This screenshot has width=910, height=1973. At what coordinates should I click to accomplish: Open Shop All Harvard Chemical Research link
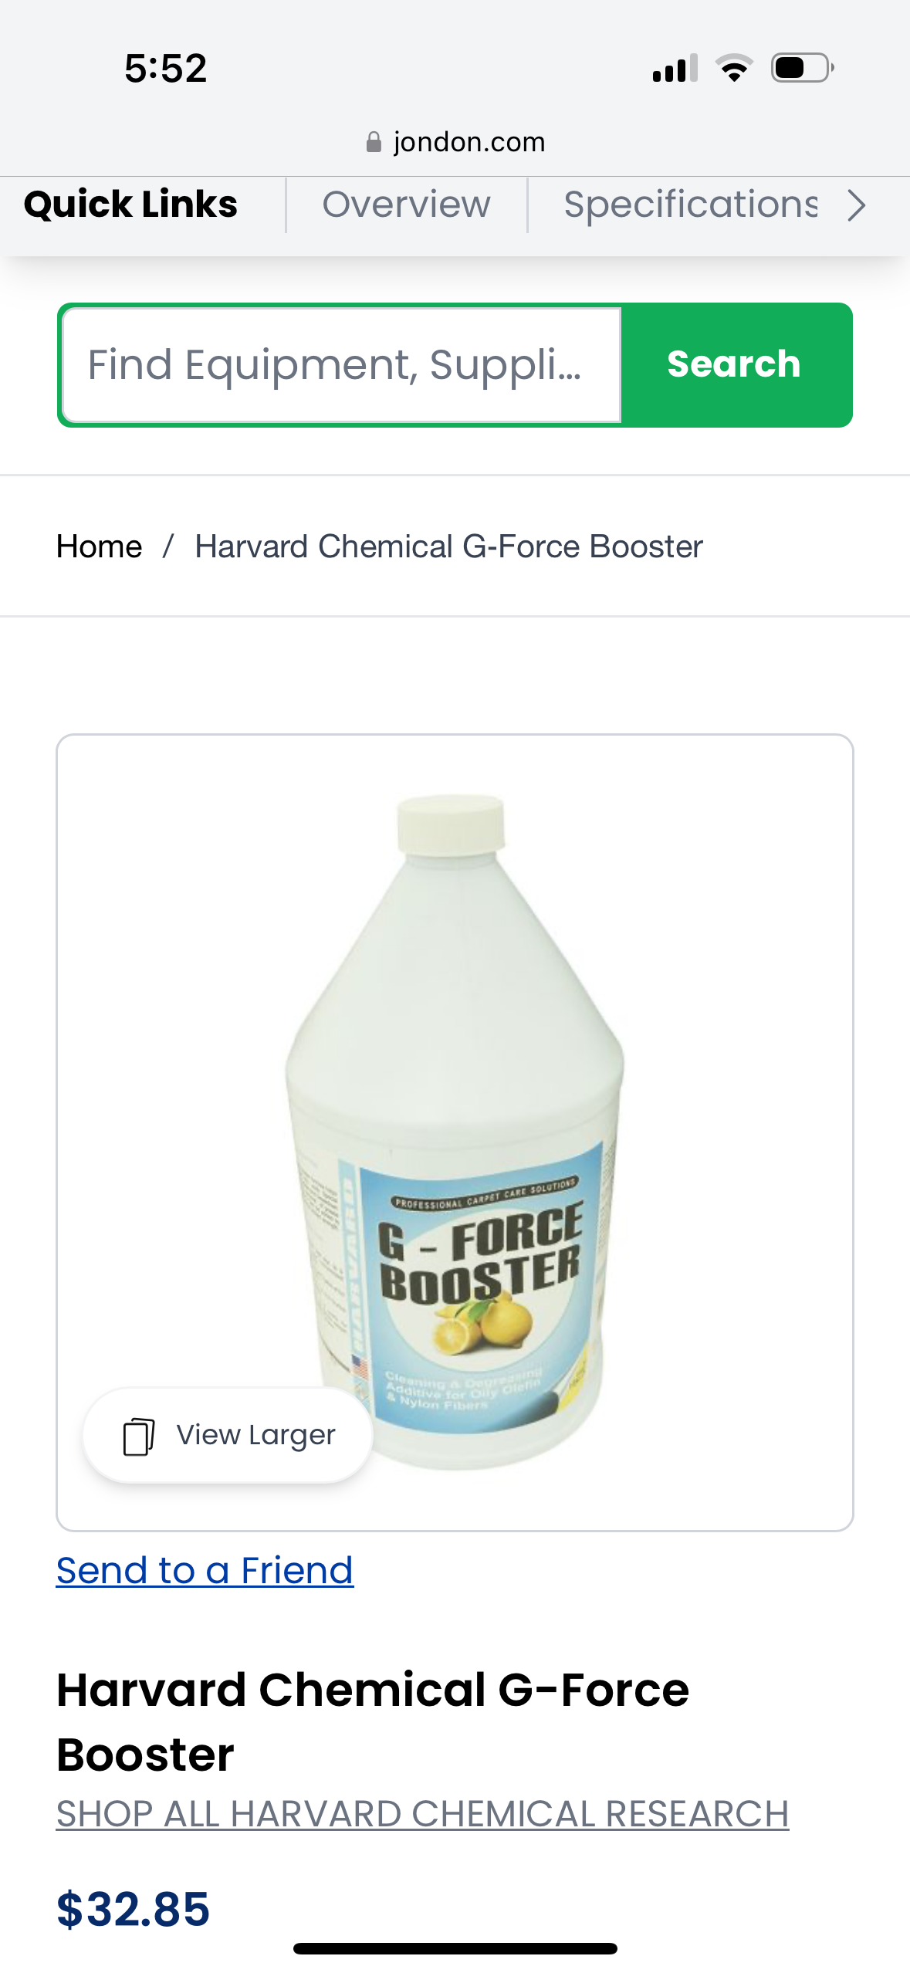[423, 1813]
